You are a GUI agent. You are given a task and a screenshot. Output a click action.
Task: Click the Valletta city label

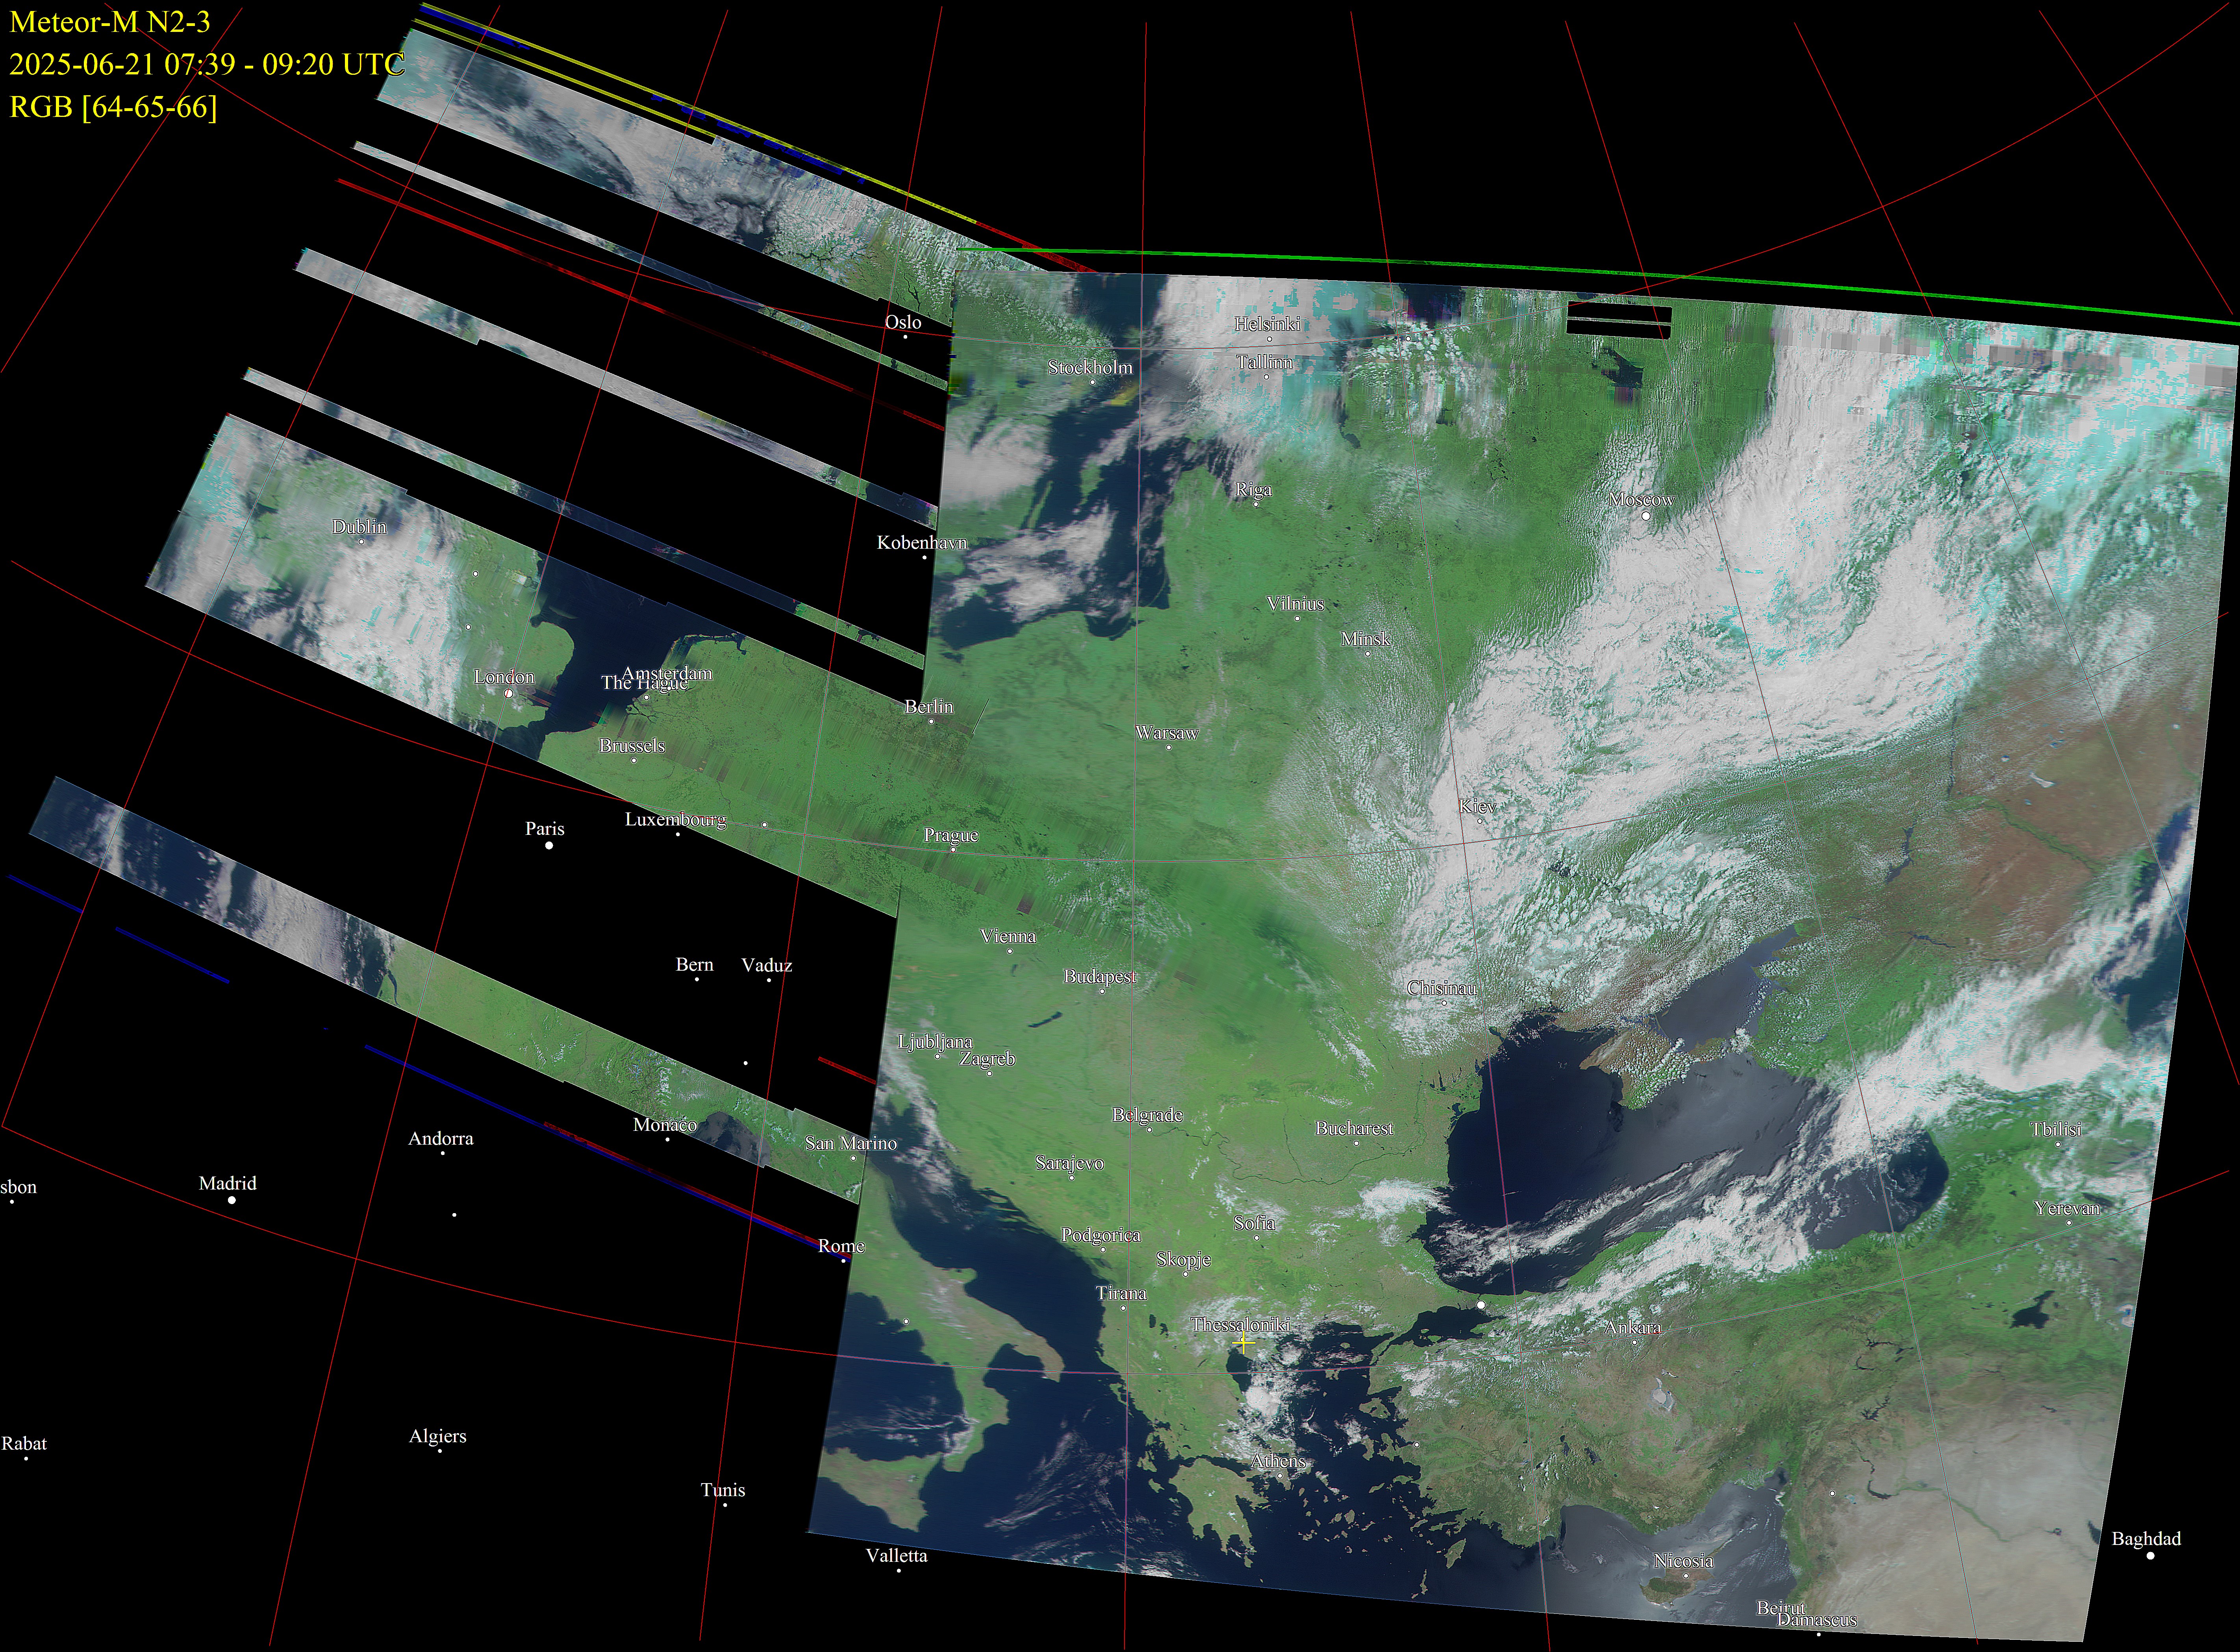point(897,1556)
